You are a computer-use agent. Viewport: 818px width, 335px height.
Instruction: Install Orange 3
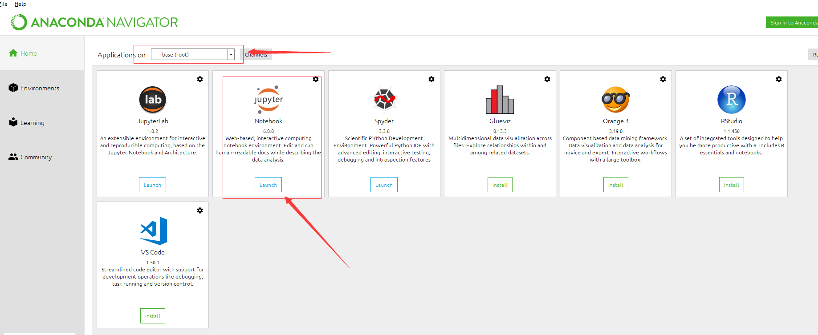pyautogui.click(x=616, y=185)
